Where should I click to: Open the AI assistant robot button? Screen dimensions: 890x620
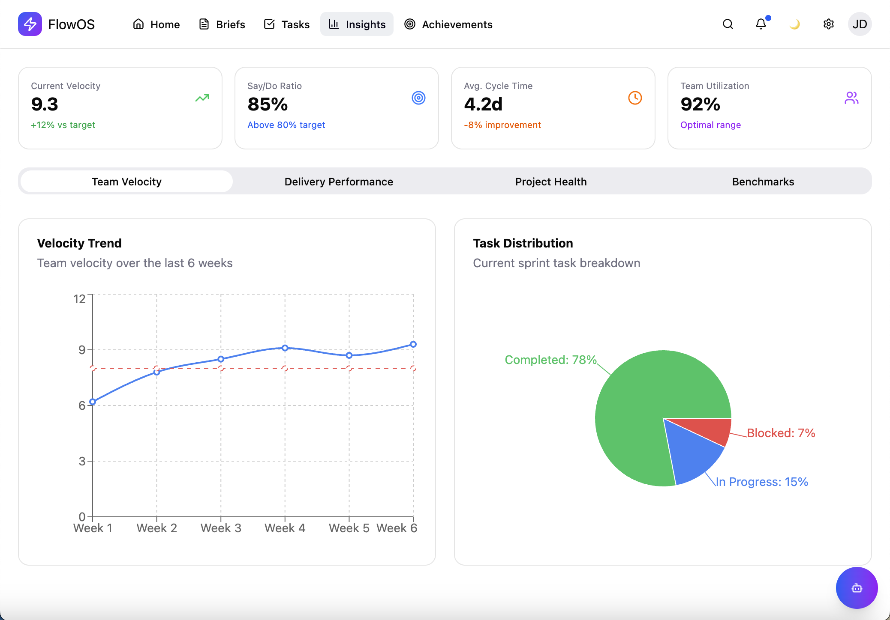pos(857,588)
